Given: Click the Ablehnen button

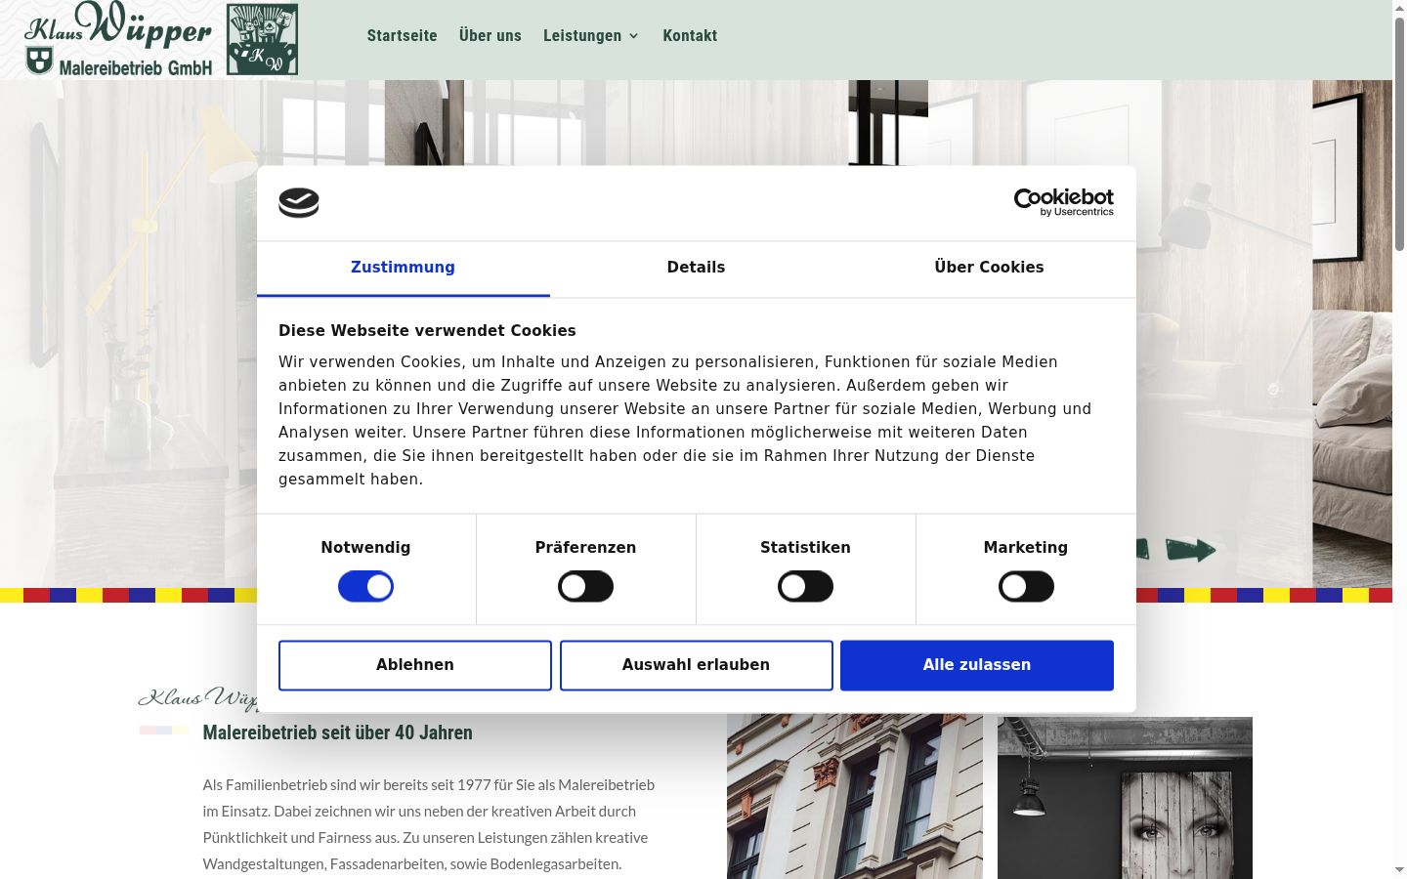Looking at the screenshot, I should click(415, 665).
